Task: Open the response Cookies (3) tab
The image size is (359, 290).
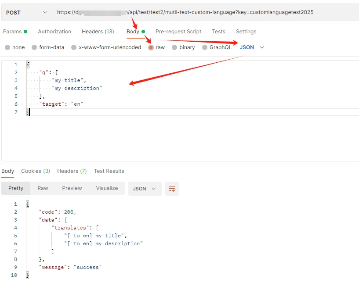Action: (x=36, y=171)
